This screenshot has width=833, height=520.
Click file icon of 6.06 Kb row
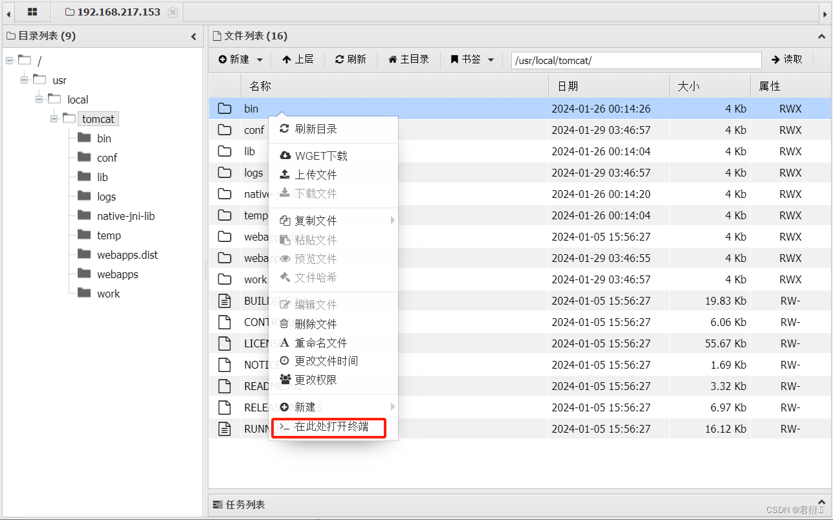225,322
